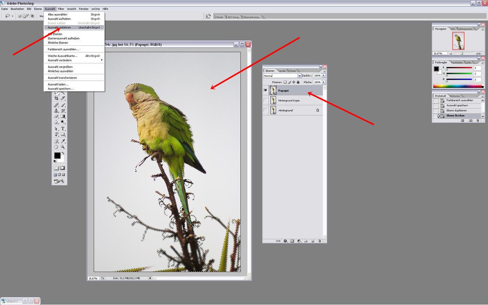Select the Gradient tool
The height and width of the screenshot is (305, 488).
coord(63,116)
